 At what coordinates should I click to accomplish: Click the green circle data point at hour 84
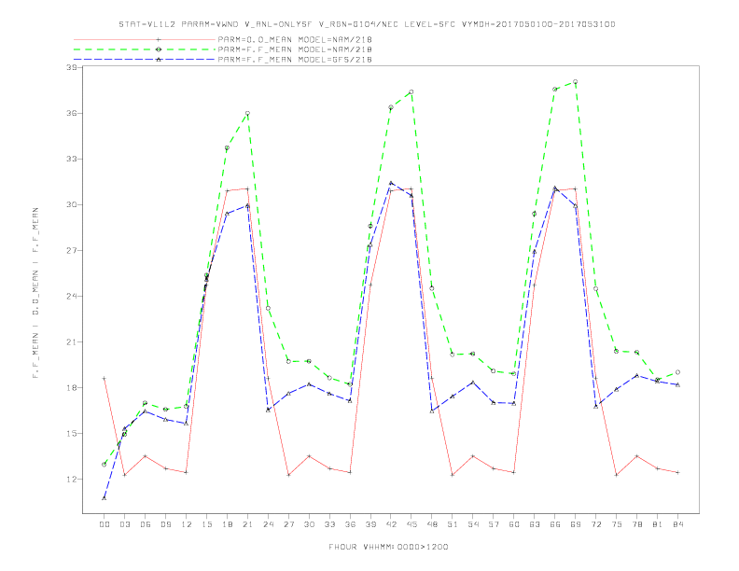pyautogui.click(x=677, y=372)
